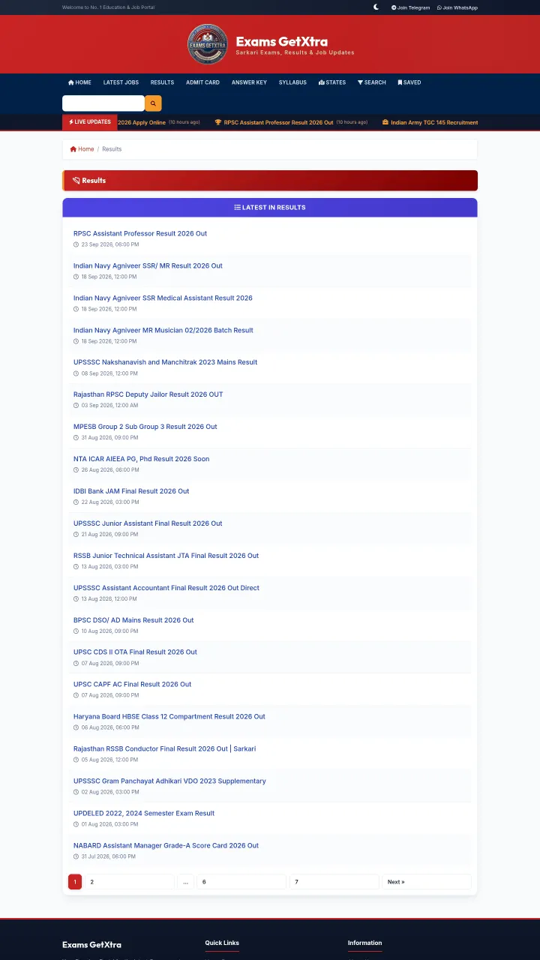This screenshot has height=960, width=540.
Task: Open RPSC Assistant Professor Result 2026 Out
Action: point(140,233)
